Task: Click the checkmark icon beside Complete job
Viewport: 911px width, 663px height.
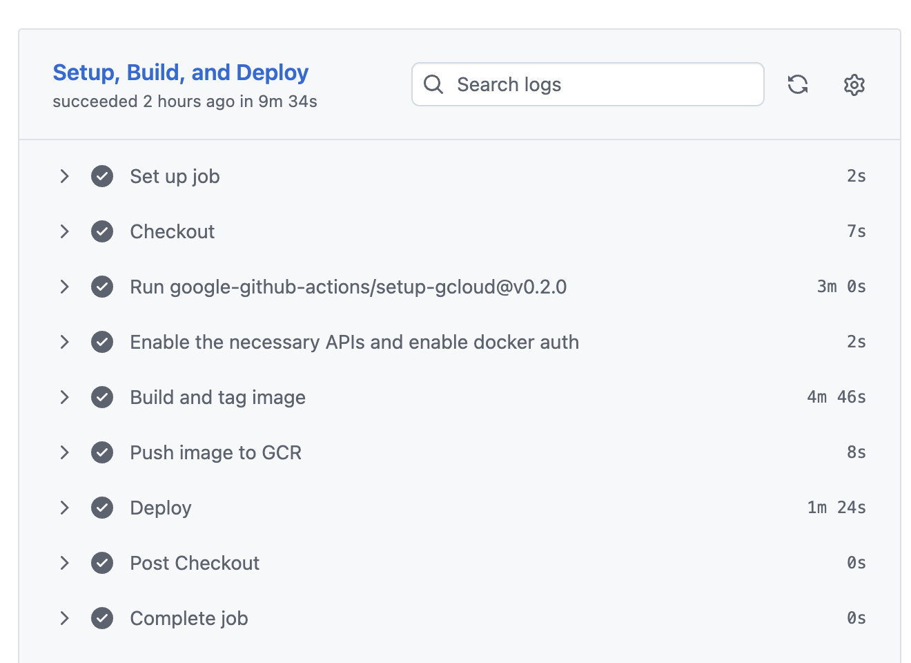Action: click(102, 618)
